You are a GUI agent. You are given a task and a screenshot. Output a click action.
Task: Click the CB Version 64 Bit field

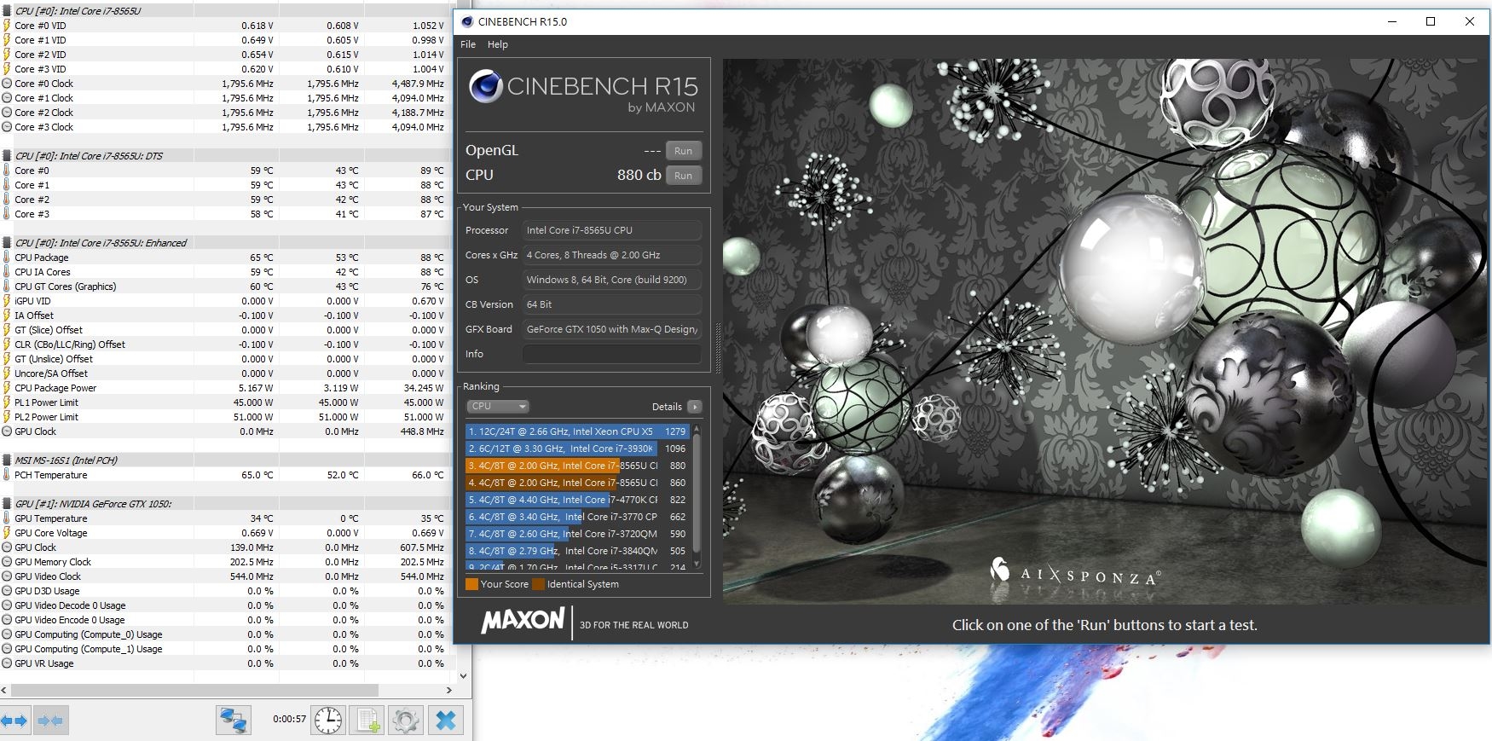(x=611, y=304)
